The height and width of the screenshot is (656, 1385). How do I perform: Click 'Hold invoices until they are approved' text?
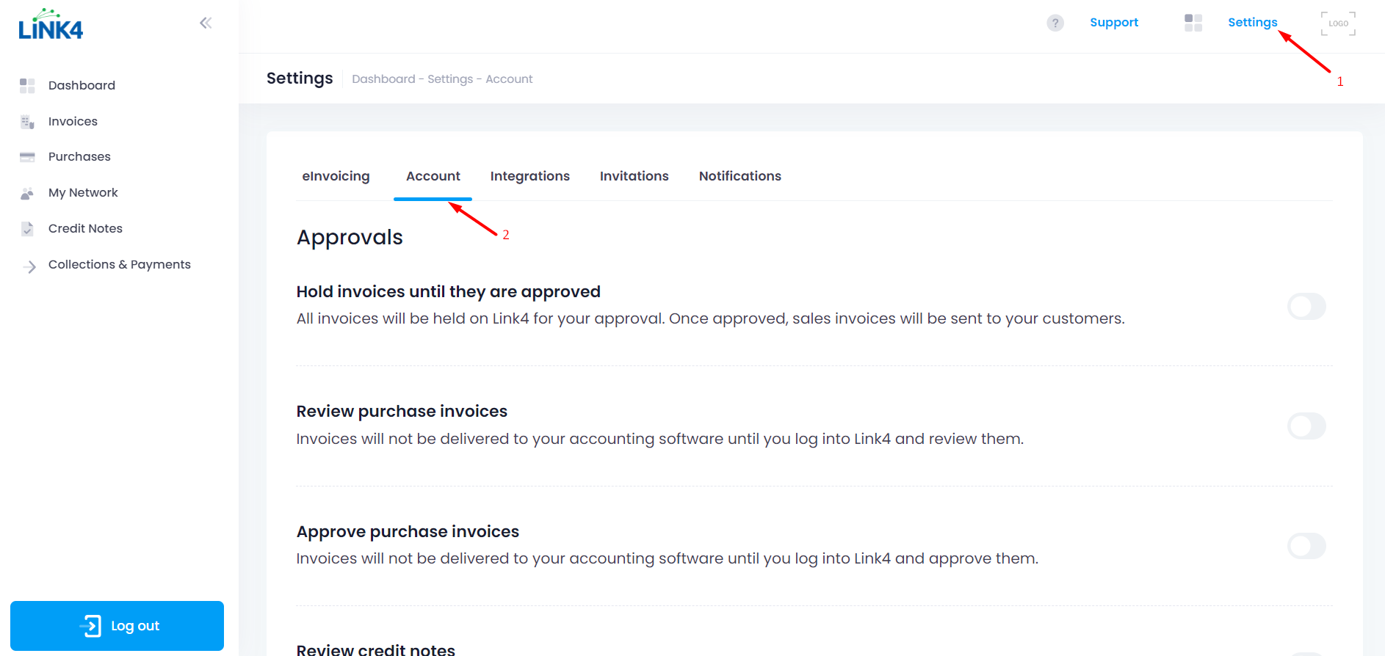click(x=449, y=291)
